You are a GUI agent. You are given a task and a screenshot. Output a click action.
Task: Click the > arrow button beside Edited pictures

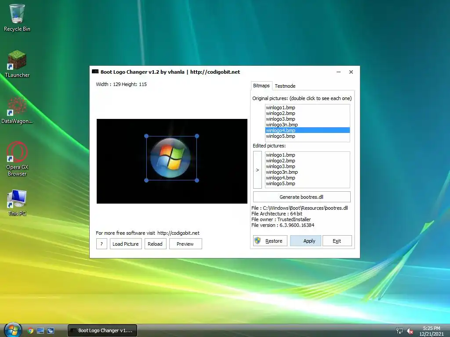pyautogui.click(x=258, y=170)
